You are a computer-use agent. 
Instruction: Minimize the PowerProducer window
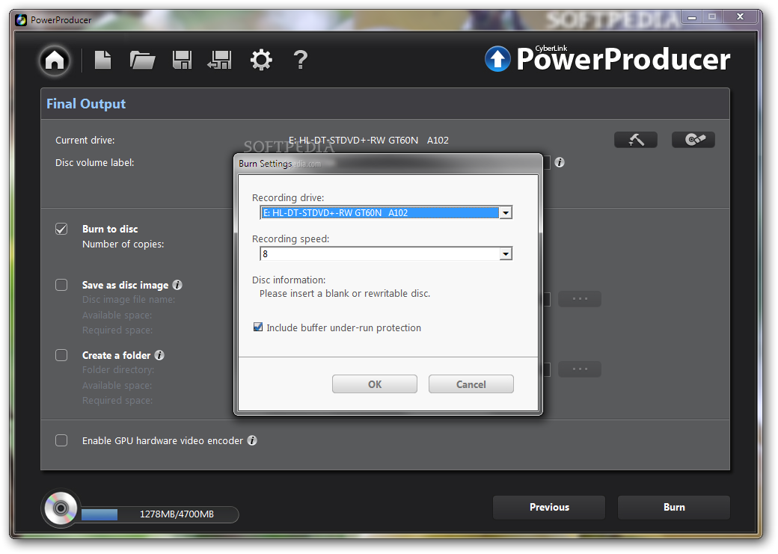point(692,17)
